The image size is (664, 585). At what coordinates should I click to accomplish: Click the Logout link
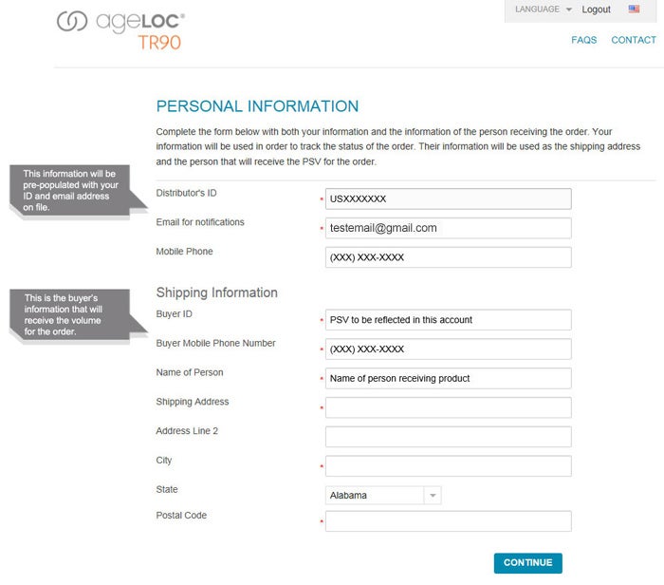click(597, 9)
